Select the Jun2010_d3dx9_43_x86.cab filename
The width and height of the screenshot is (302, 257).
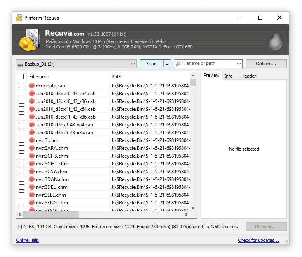click(64, 133)
